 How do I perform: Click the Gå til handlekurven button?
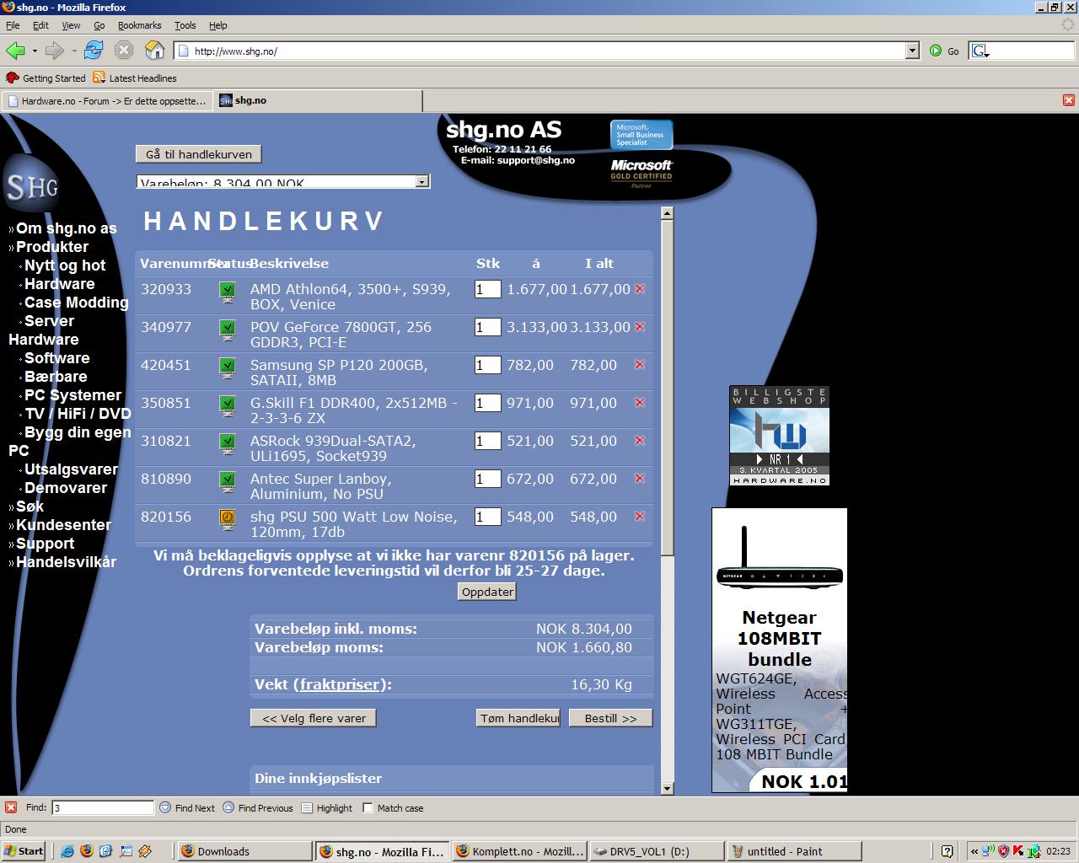click(199, 154)
